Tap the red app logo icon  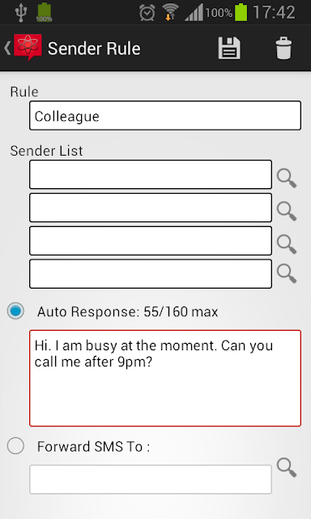pyautogui.click(x=28, y=47)
